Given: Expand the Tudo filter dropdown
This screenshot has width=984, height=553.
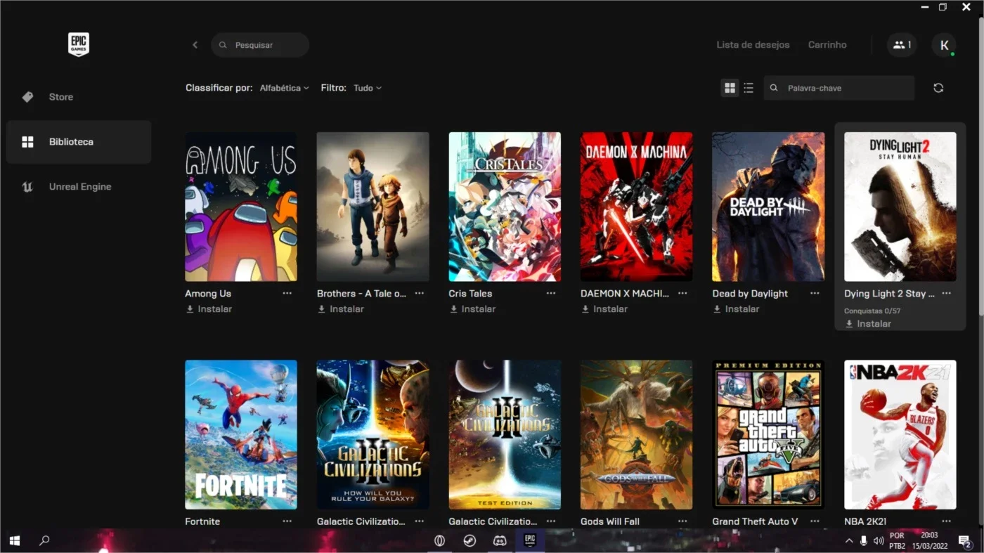Looking at the screenshot, I should pyautogui.click(x=368, y=88).
